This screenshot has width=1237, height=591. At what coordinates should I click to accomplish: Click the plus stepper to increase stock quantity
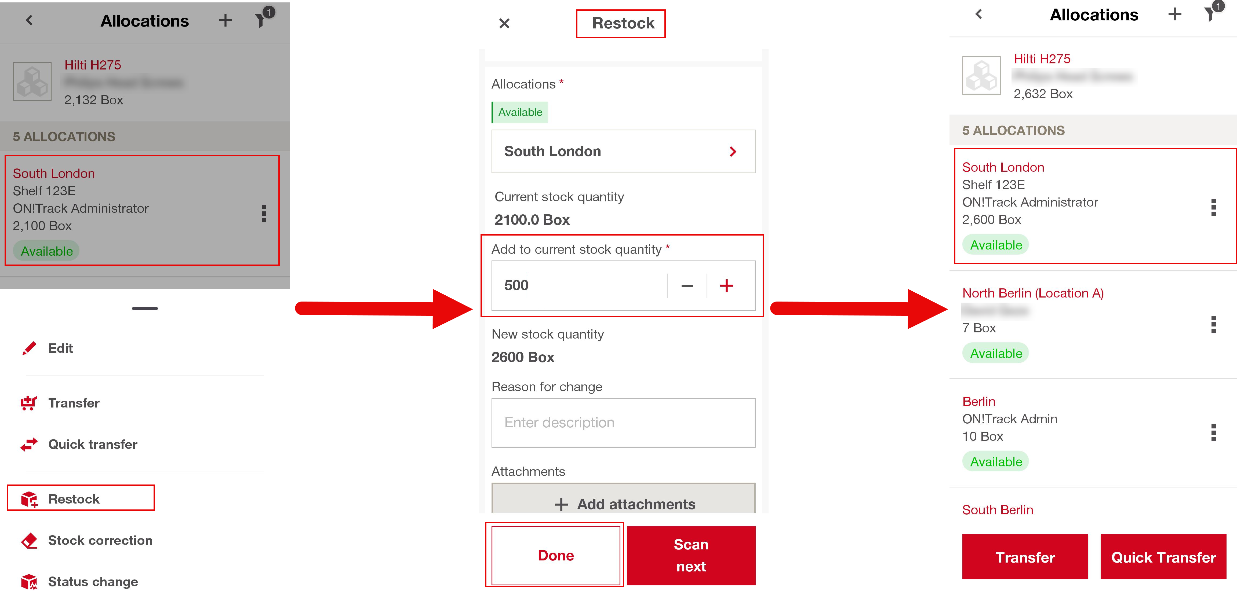tap(726, 286)
